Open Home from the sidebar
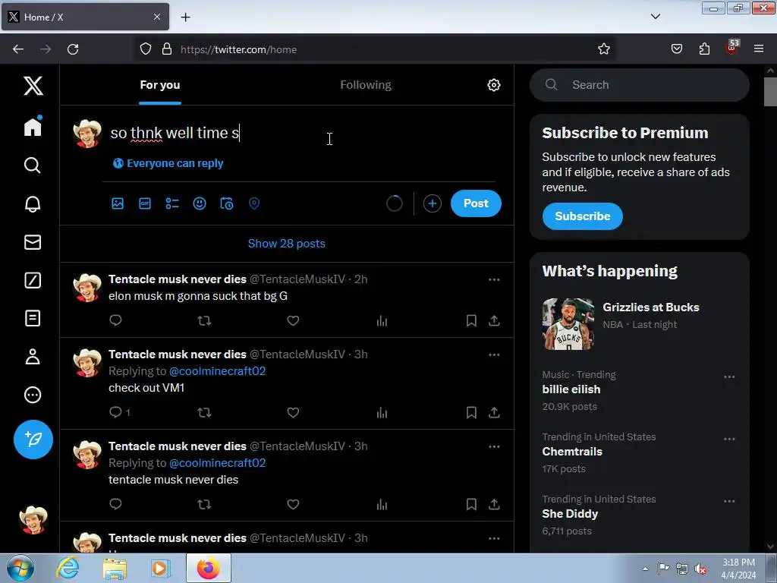777x583 pixels. pyautogui.click(x=33, y=127)
